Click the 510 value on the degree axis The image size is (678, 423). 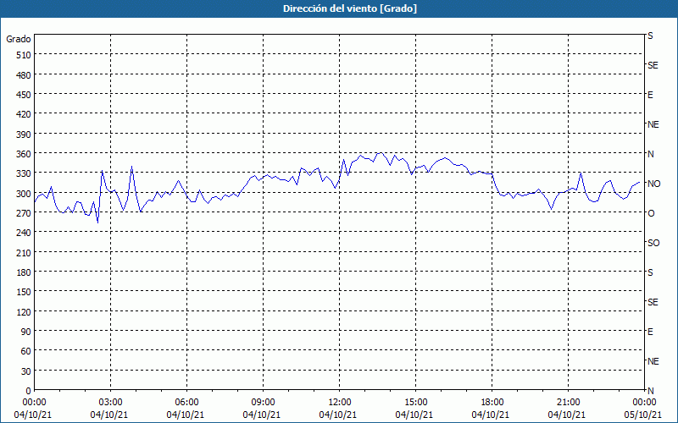point(24,55)
